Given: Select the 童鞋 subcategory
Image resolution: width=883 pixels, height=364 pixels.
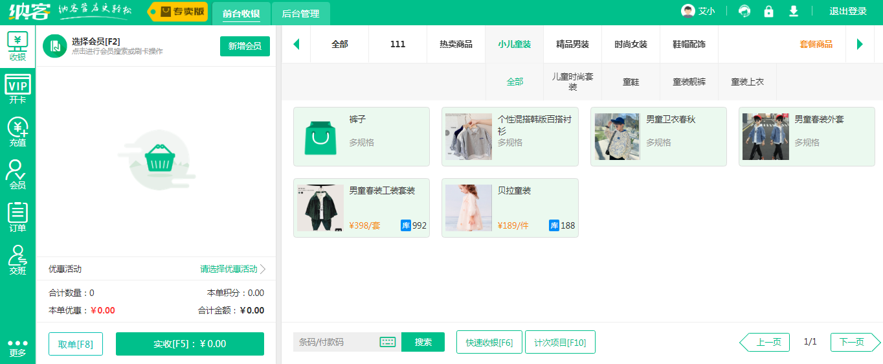Looking at the screenshot, I should [631, 82].
